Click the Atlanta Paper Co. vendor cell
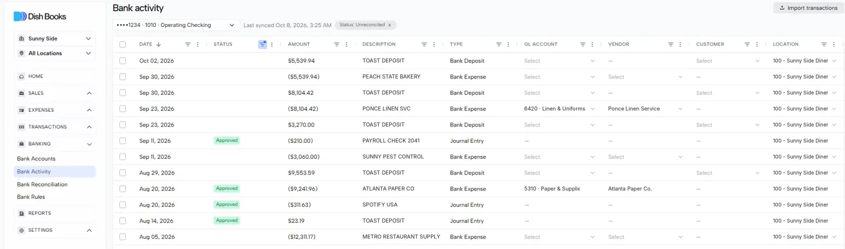 pos(630,189)
